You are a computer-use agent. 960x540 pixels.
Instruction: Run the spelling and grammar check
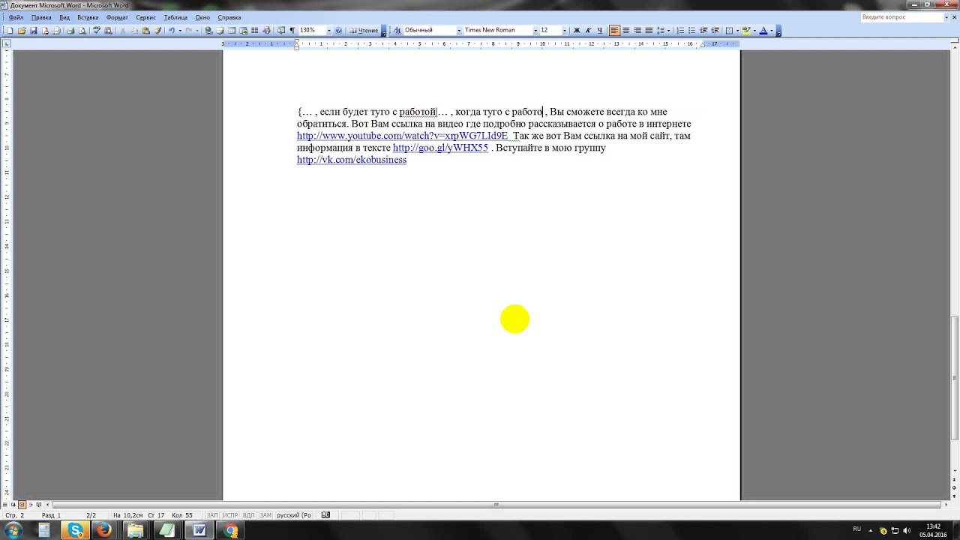[97, 31]
